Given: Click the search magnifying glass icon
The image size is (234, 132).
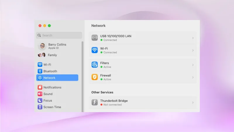Looking at the screenshot, I should point(39,35).
